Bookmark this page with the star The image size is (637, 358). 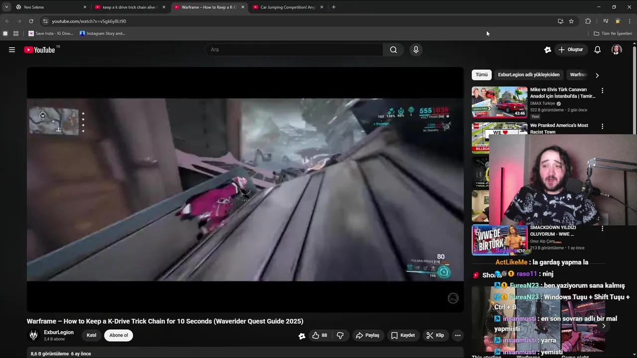[x=571, y=21]
